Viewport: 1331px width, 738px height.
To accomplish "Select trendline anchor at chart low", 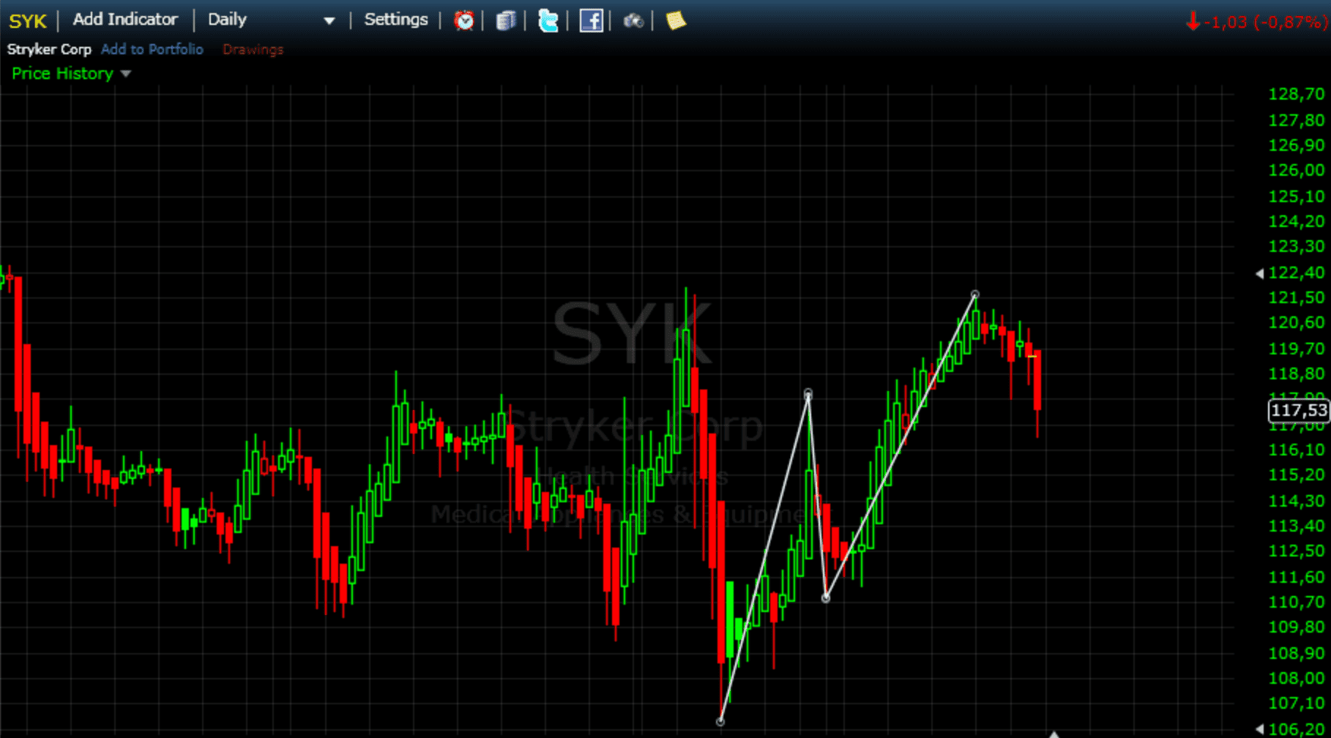I will (720, 721).
